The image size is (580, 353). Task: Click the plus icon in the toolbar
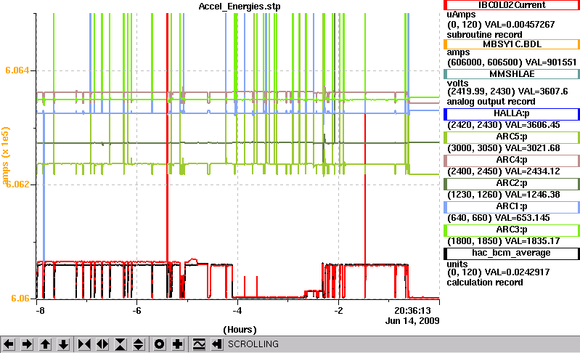[x=178, y=344]
